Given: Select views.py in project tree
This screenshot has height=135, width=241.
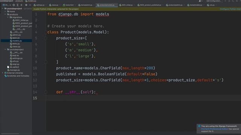Looking at the screenshot, I should [x=16, y=46].
